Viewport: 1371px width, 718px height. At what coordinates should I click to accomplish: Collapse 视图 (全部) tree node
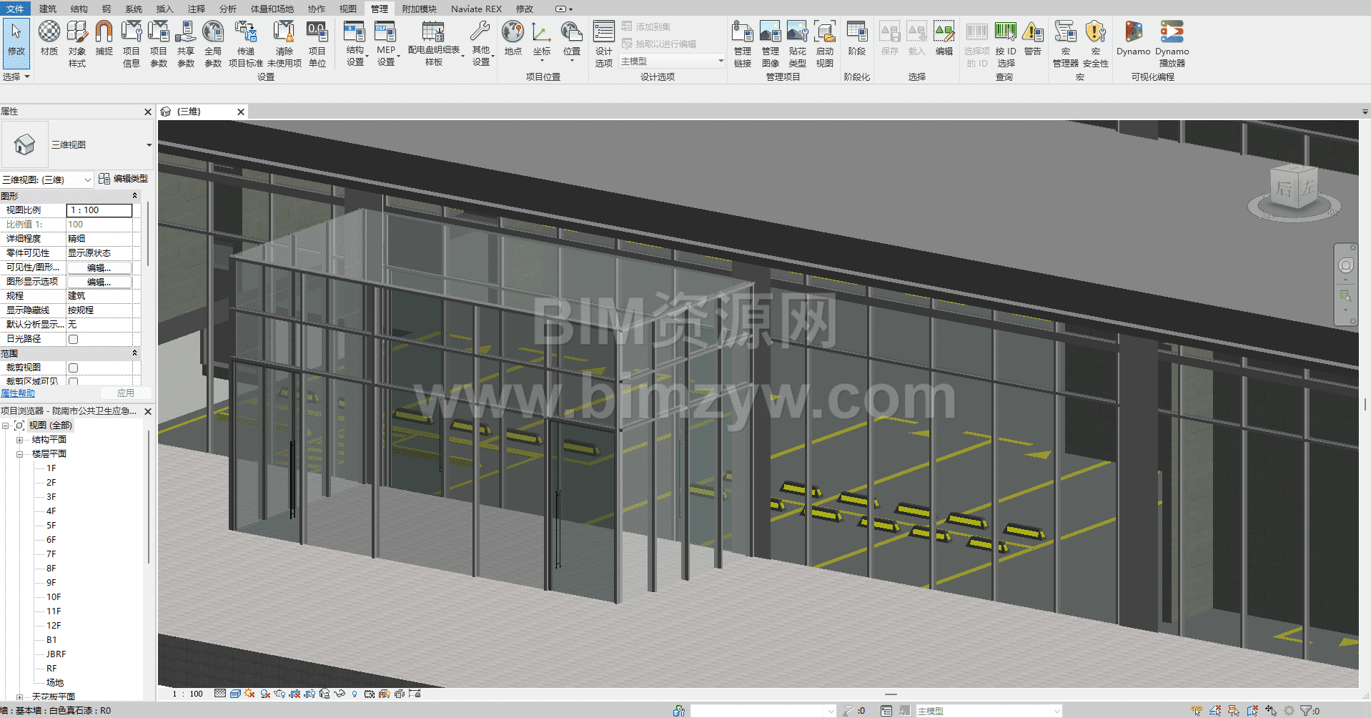[x=6, y=426]
